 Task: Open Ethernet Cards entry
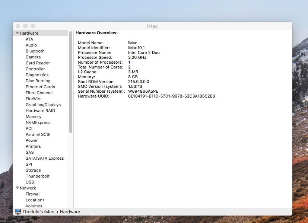pyautogui.click(x=40, y=87)
